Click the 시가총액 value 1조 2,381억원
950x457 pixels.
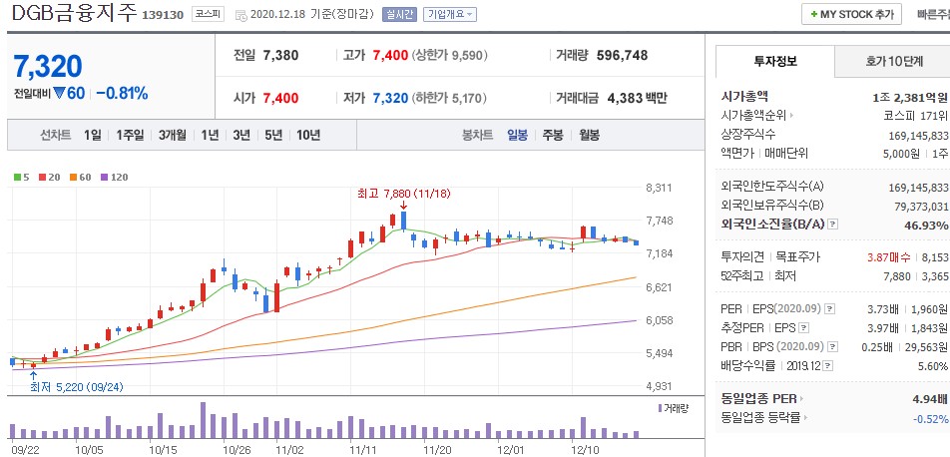(x=911, y=97)
